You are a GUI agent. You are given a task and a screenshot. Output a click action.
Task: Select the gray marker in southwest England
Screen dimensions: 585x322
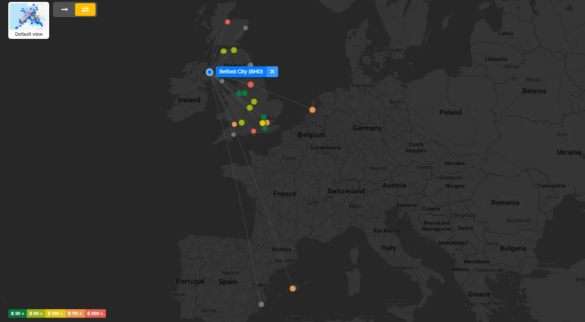[233, 135]
